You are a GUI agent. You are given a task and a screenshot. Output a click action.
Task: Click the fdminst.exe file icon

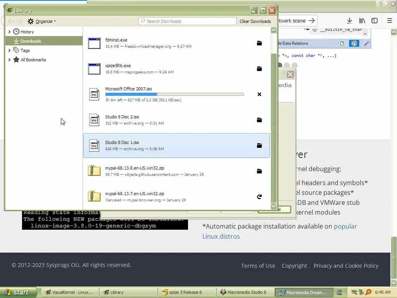click(x=94, y=43)
